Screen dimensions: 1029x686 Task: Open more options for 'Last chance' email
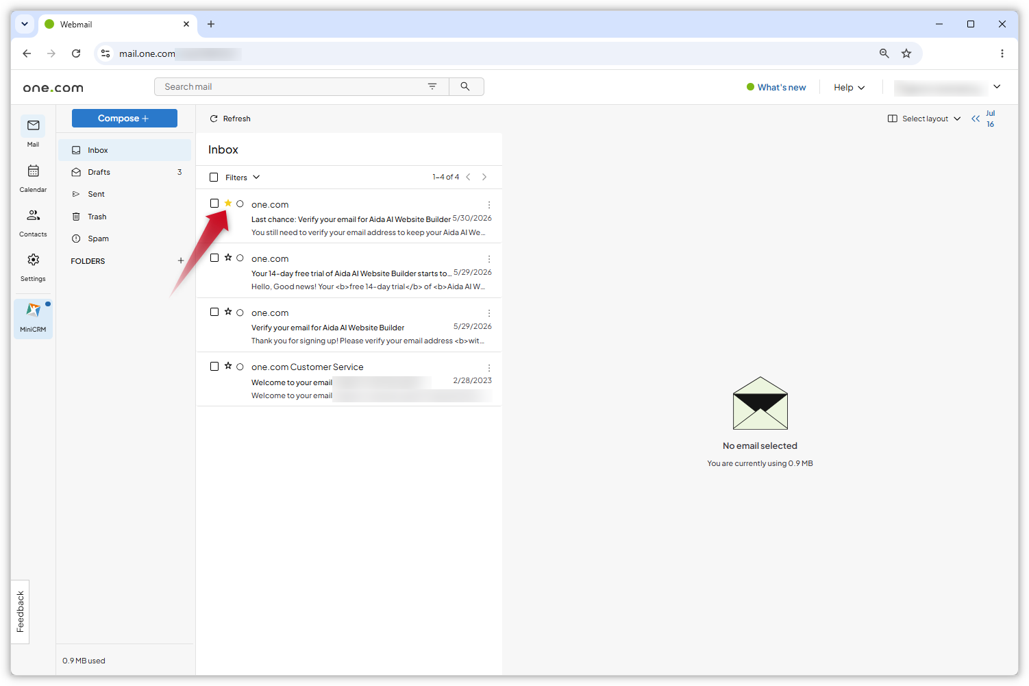pyautogui.click(x=489, y=205)
